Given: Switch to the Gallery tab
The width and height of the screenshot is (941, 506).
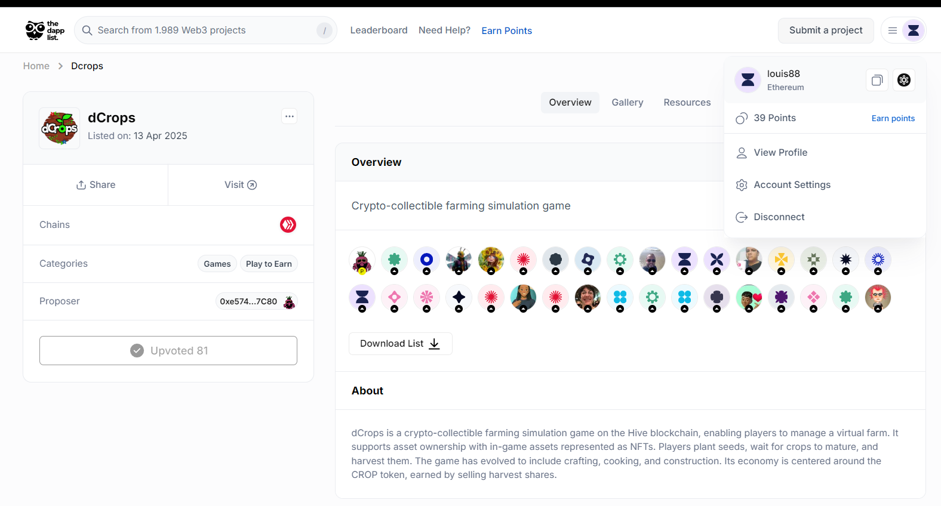Looking at the screenshot, I should [x=628, y=103].
